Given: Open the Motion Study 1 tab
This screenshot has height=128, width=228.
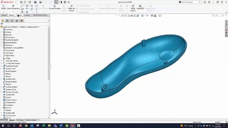Looking at the screenshot, I should click(x=32, y=120).
